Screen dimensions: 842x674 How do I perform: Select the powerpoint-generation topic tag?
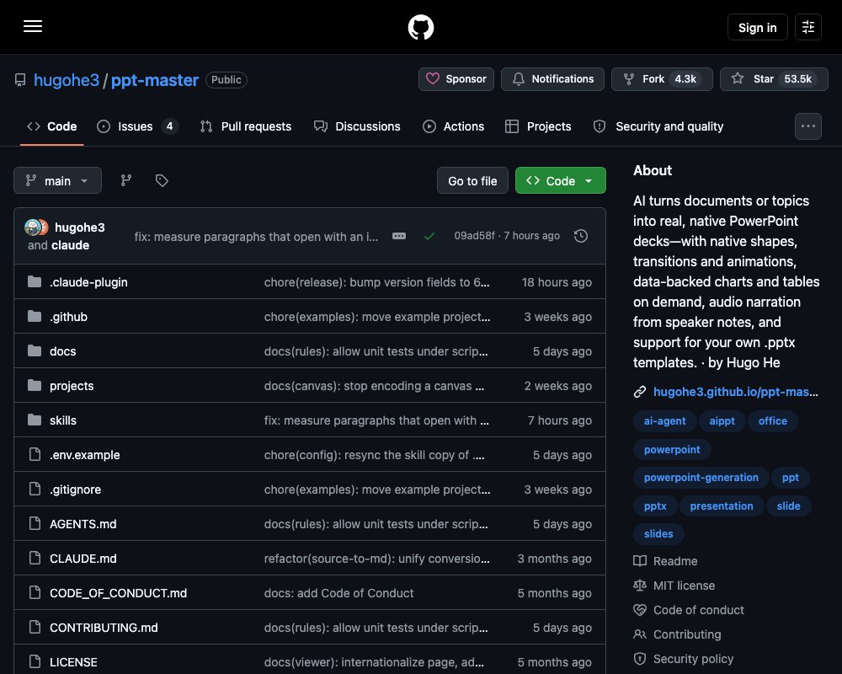pyautogui.click(x=701, y=478)
